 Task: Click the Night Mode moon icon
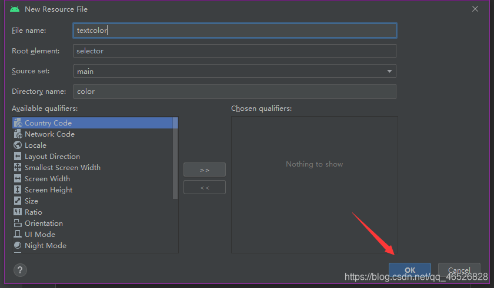18,245
